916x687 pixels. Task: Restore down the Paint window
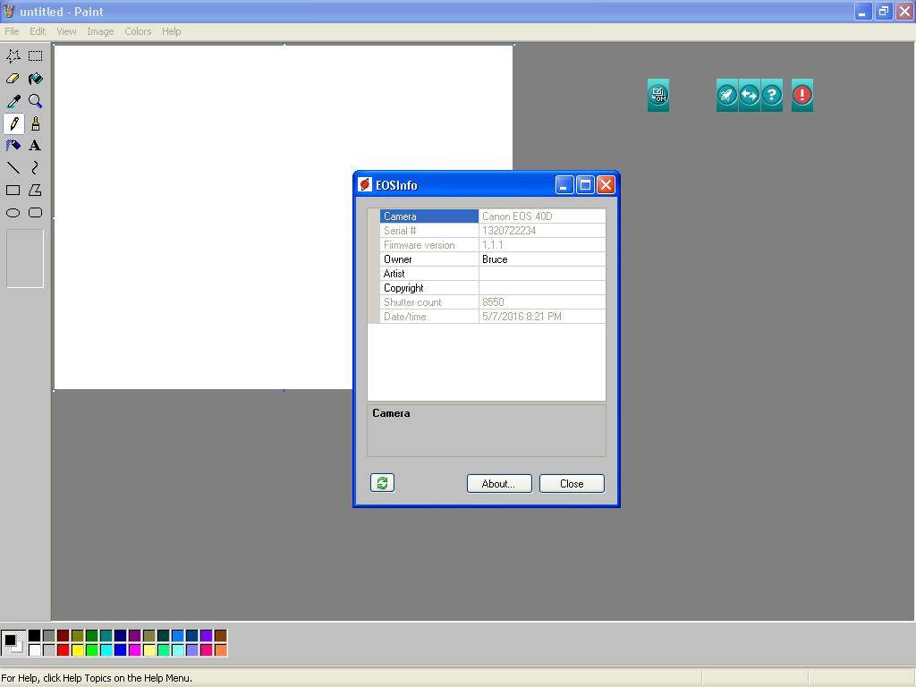[884, 11]
